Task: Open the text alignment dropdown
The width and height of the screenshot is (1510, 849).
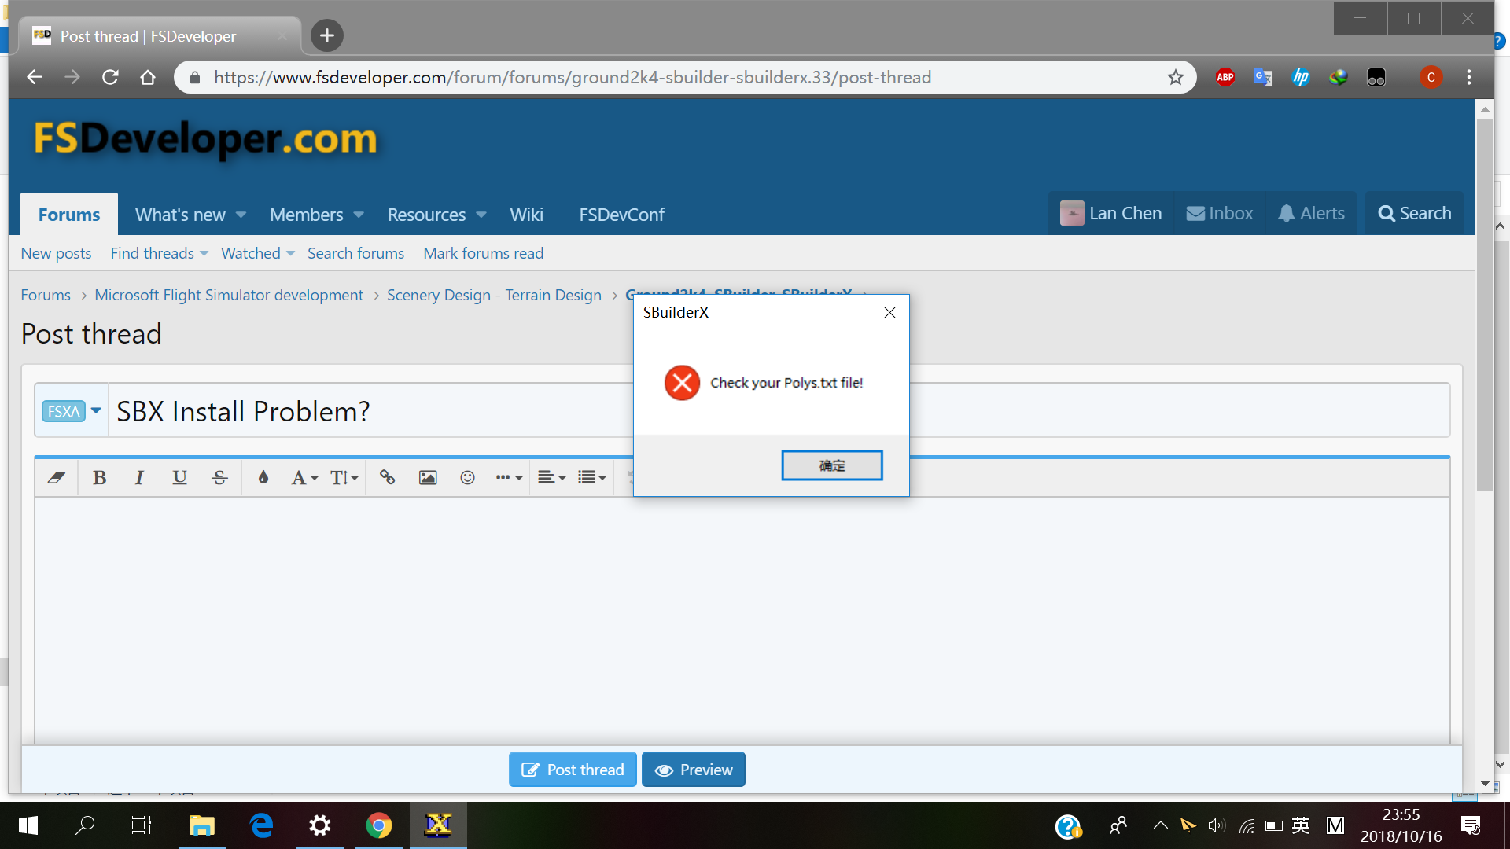Action: tap(551, 477)
